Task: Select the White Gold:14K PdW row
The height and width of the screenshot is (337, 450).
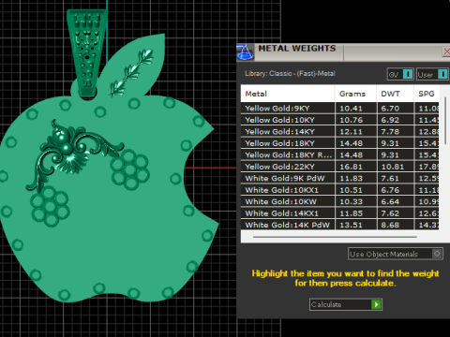Action: point(340,225)
